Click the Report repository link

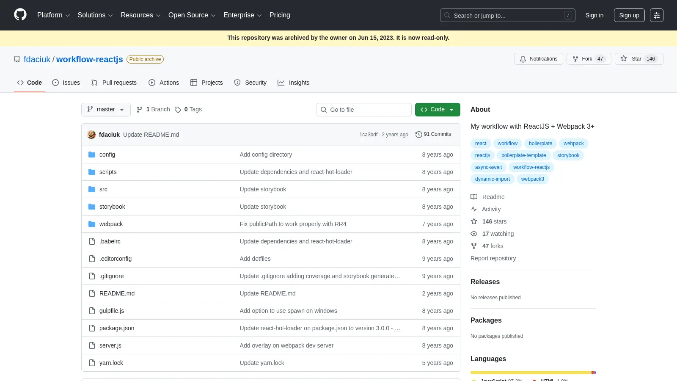click(493, 258)
